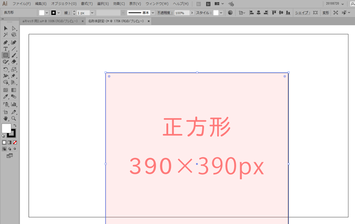Select the Mesh tool
Viewport: 355px width, 224px height.
(x=6, y=90)
